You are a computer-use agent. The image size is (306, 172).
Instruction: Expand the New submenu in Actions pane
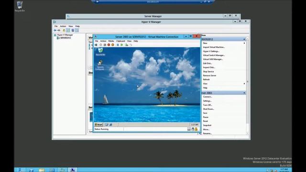click(244, 43)
